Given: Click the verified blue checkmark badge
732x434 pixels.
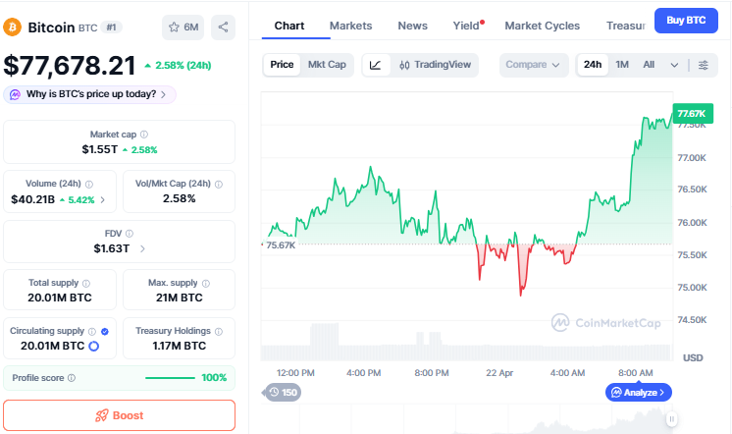Looking at the screenshot, I should point(105,331).
